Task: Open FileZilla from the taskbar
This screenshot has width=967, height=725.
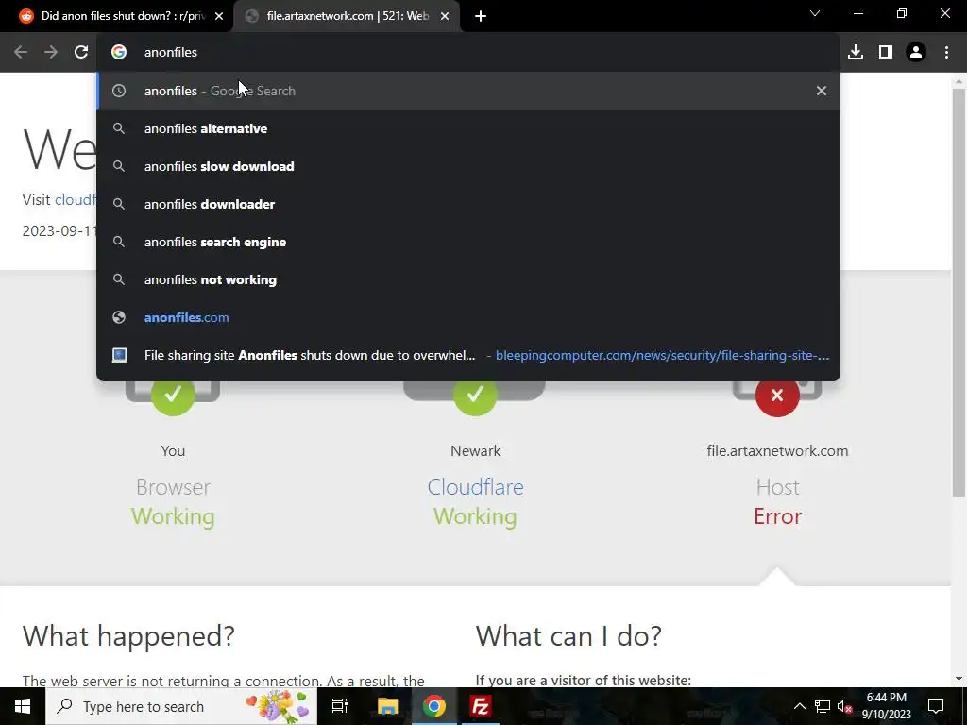Action: tap(481, 706)
